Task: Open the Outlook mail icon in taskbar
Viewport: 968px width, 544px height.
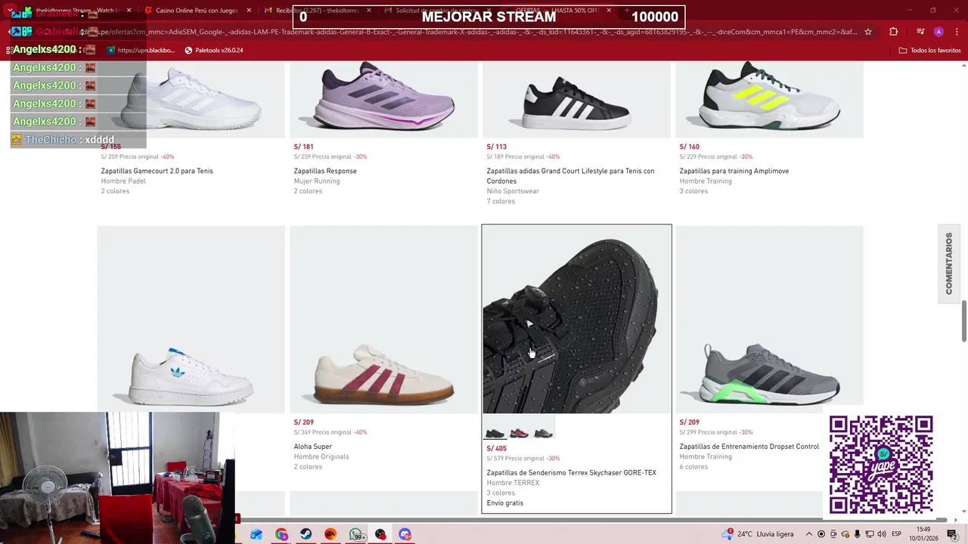Action: point(256,534)
